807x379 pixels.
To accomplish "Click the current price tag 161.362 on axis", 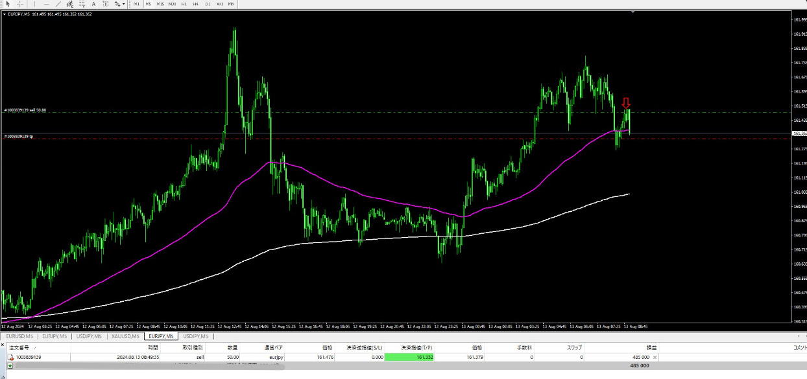I will tap(799, 133).
